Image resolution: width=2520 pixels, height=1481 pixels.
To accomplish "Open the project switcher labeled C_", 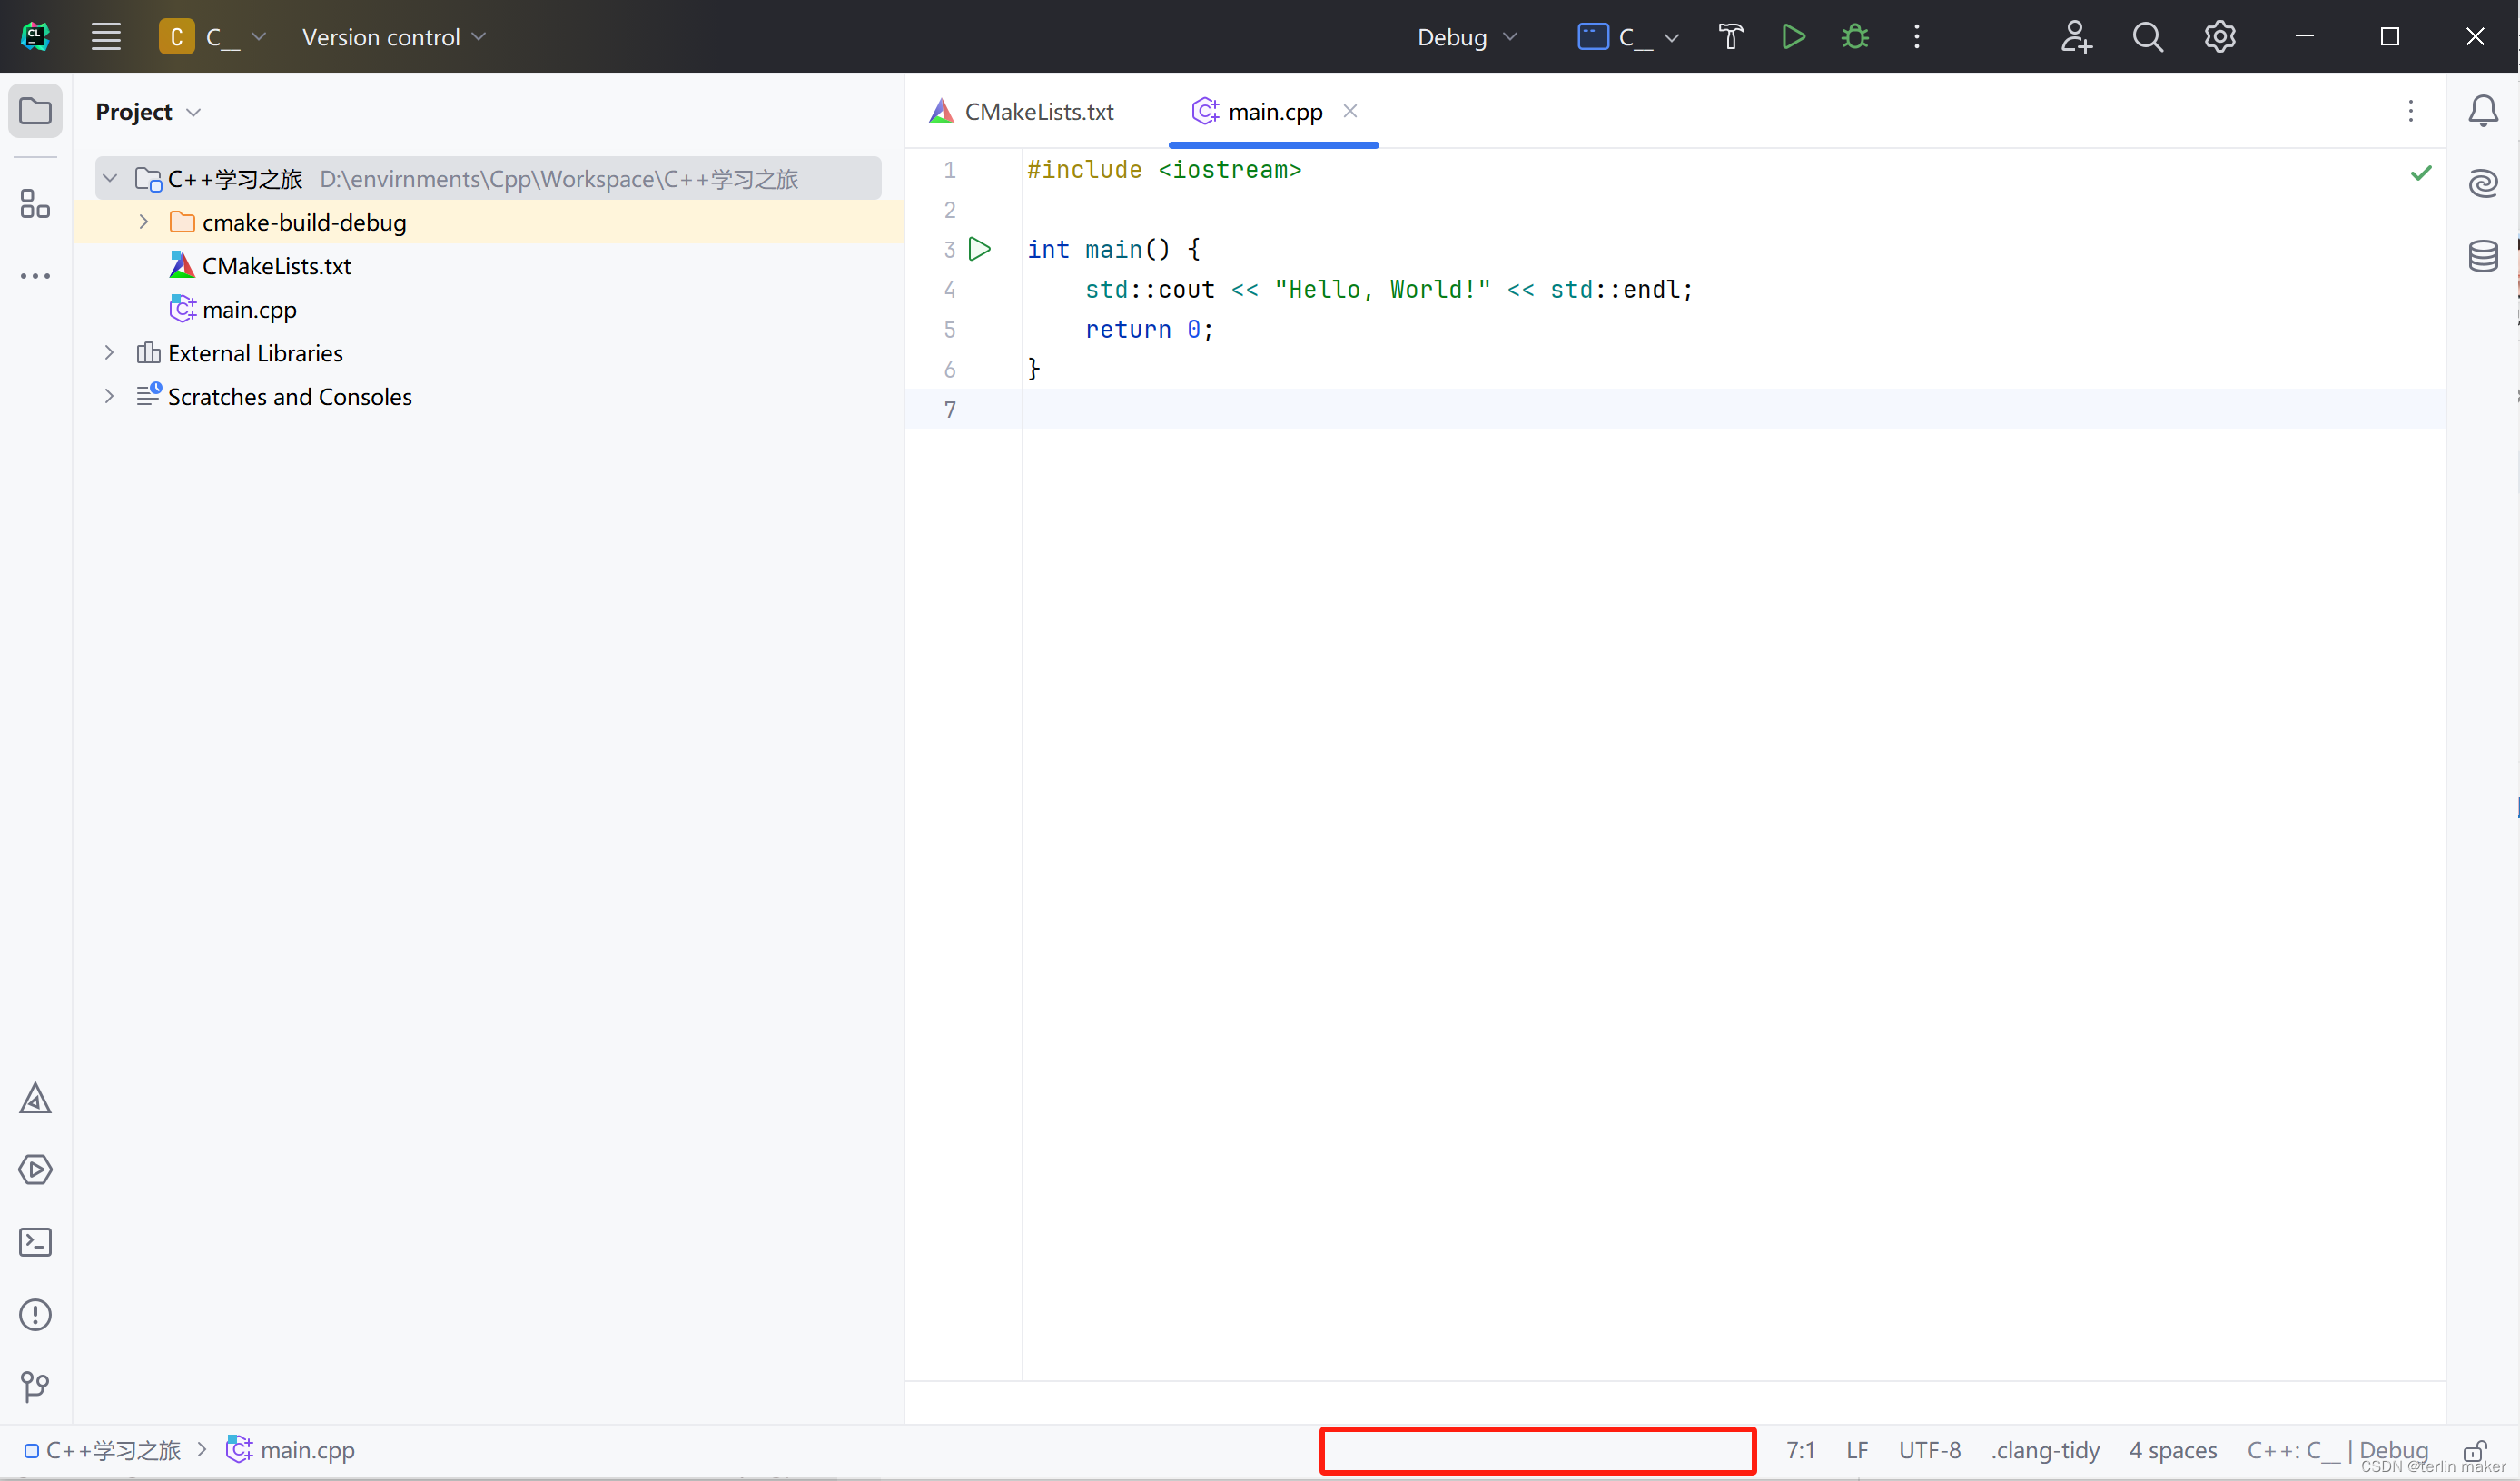I will [x=213, y=37].
